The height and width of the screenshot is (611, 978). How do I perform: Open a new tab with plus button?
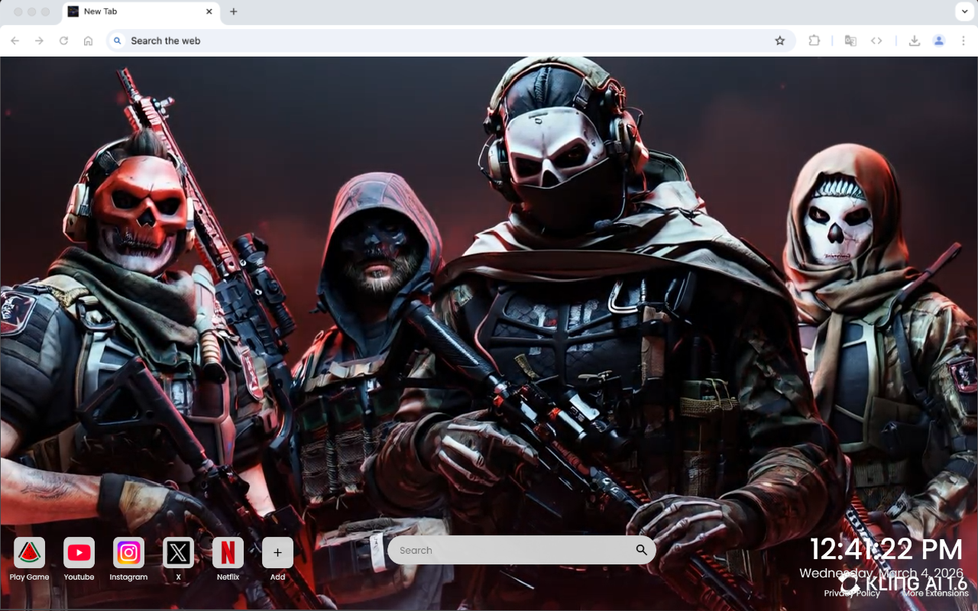[233, 11]
